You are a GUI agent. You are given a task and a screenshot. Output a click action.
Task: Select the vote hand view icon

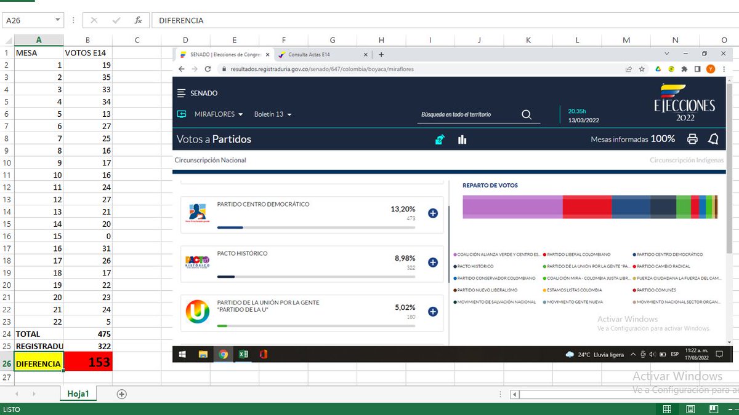440,140
